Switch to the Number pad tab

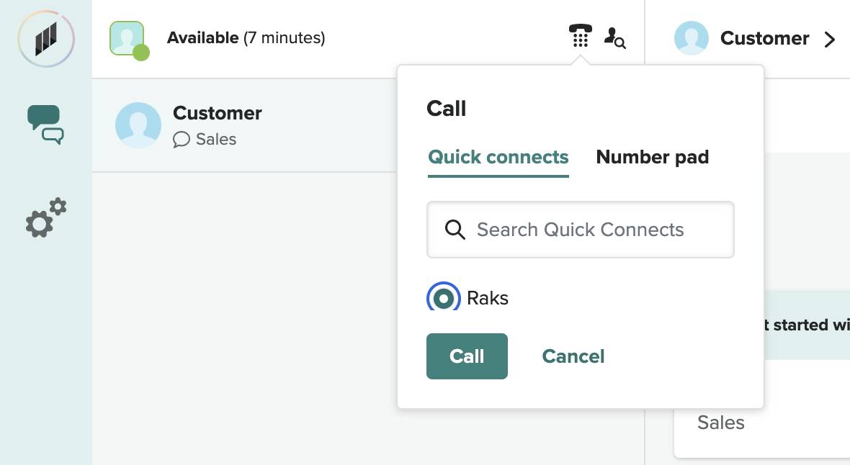coord(652,157)
